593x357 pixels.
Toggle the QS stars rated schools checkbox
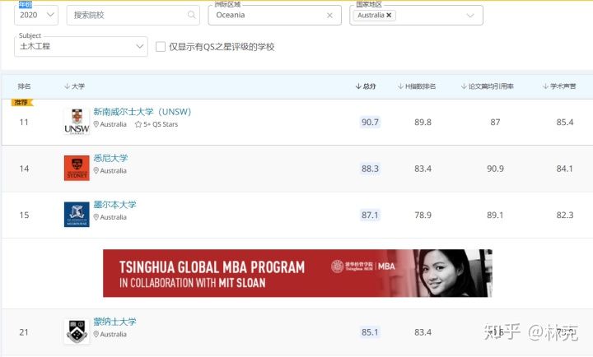coord(161,46)
